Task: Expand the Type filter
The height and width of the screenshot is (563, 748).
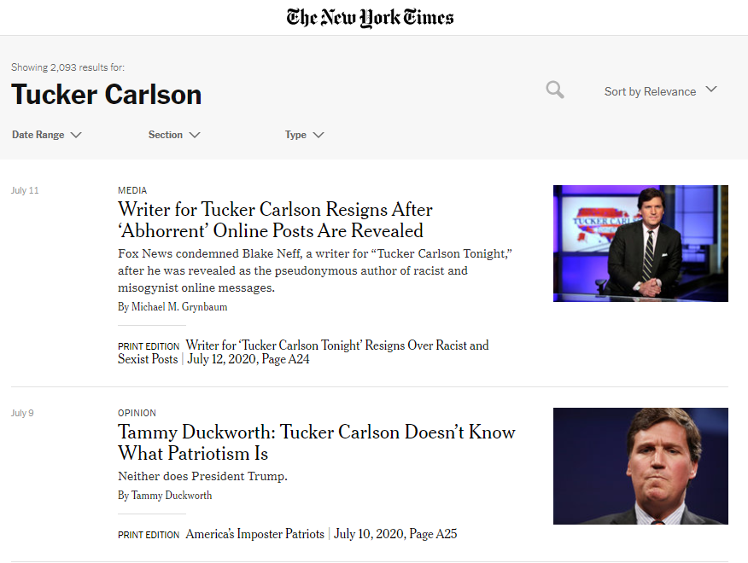Action: click(304, 135)
